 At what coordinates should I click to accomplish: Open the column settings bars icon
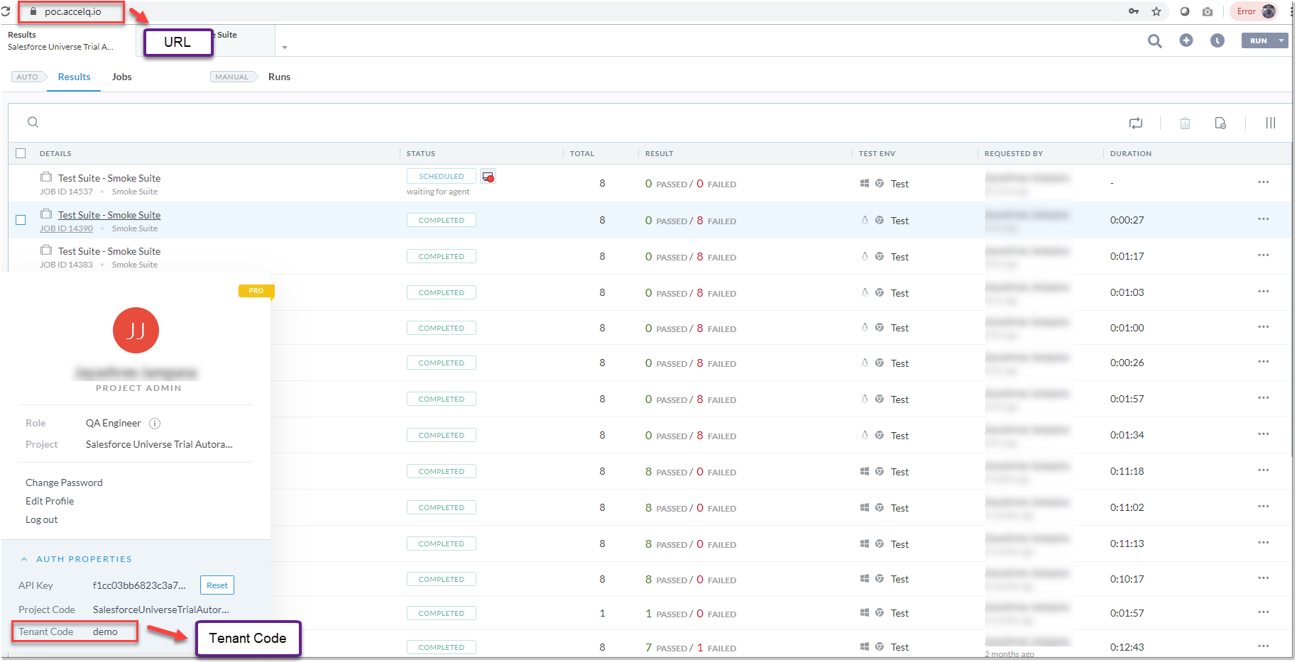pos(1270,123)
